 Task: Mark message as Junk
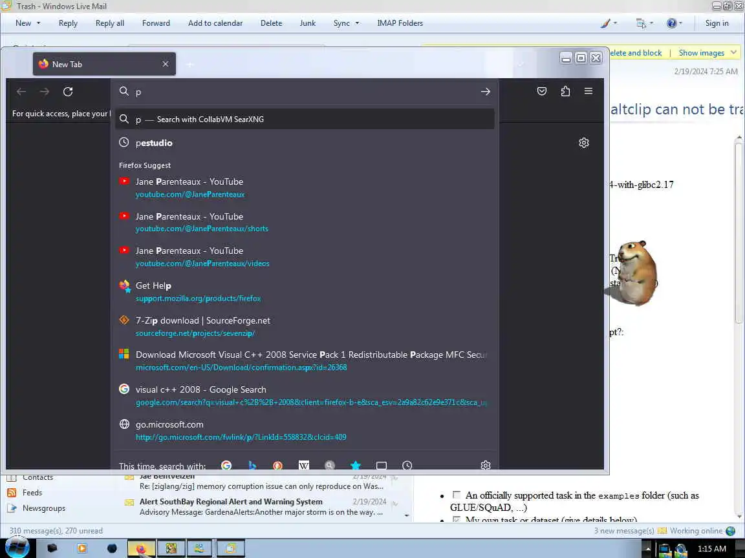point(307,23)
